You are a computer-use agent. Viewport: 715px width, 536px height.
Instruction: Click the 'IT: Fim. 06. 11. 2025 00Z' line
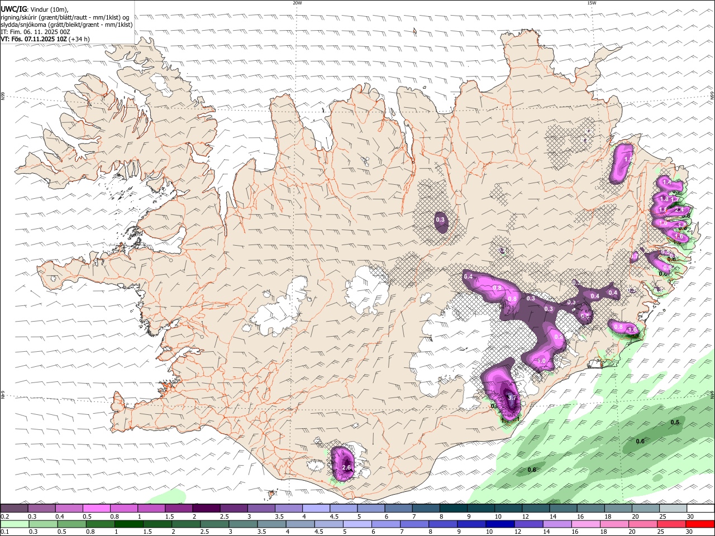[x=35, y=32]
